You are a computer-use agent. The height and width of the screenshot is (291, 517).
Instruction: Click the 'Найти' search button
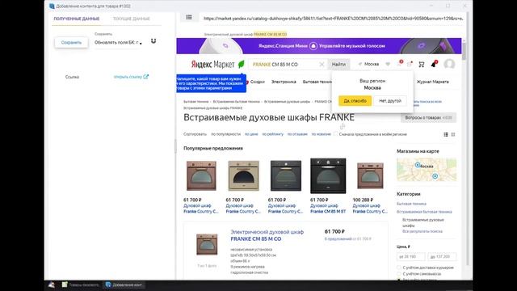338,65
